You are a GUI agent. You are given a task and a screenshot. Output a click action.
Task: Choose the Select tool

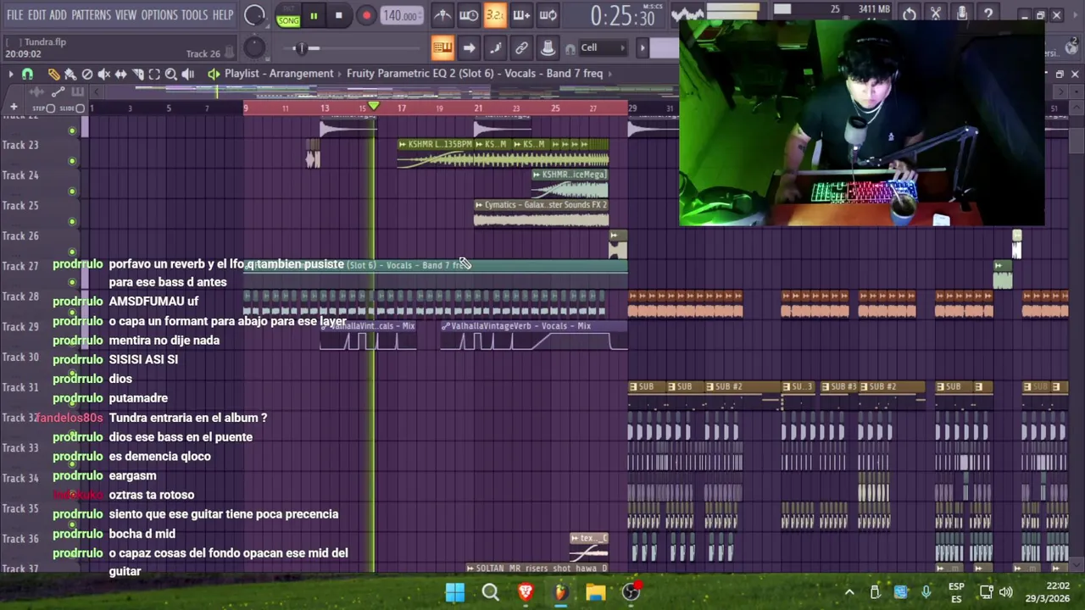(154, 74)
